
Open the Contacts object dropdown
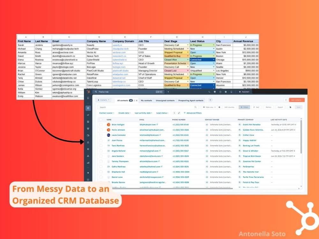(104, 100)
